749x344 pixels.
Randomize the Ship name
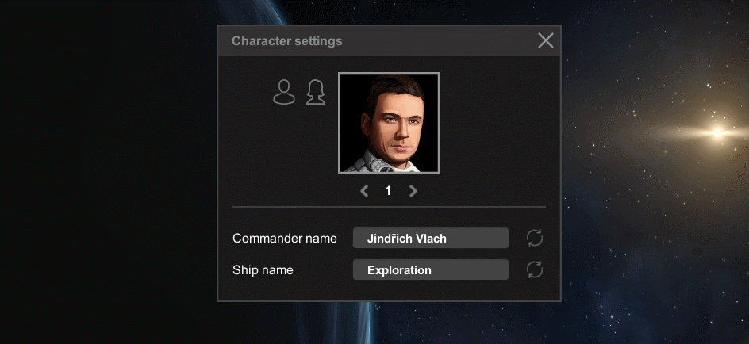[x=535, y=269]
